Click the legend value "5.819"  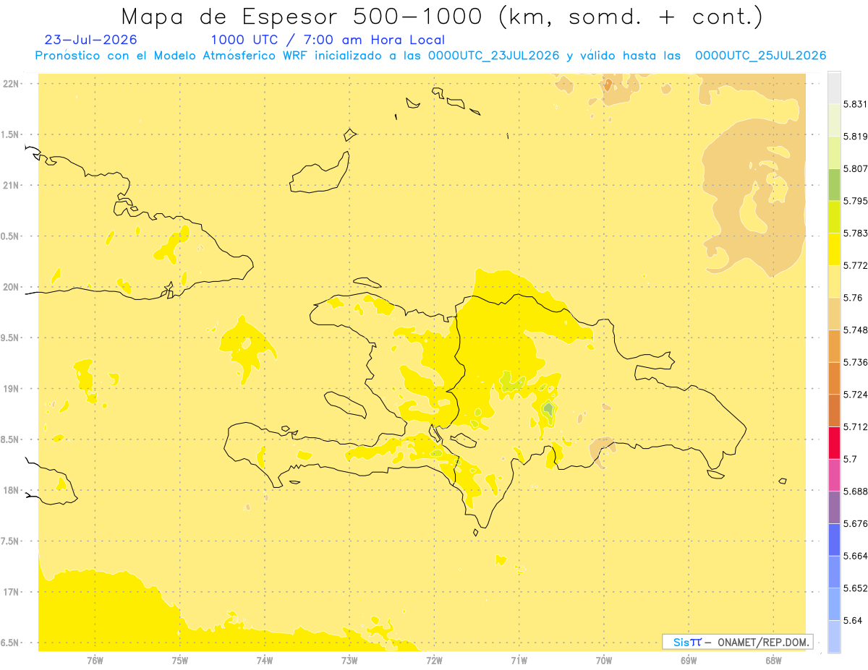[x=855, y=137]
